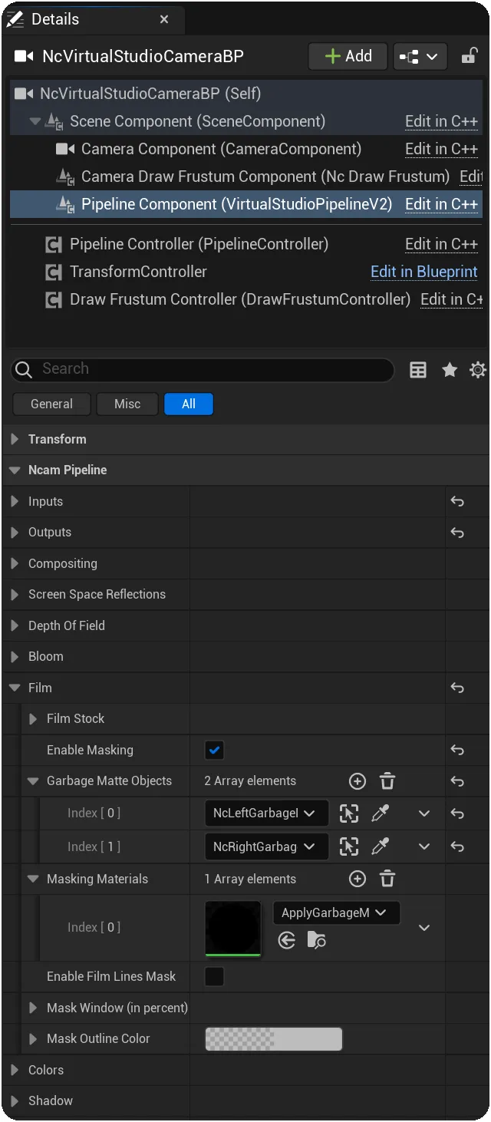Click Edit in C++ for Pipeline Controller
The width and height of the screenshot is (491, 1122).
[x=441, y=244]
